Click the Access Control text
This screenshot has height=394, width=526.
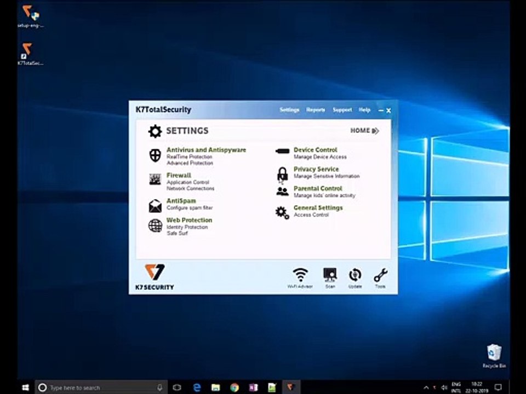click(311, 215)
